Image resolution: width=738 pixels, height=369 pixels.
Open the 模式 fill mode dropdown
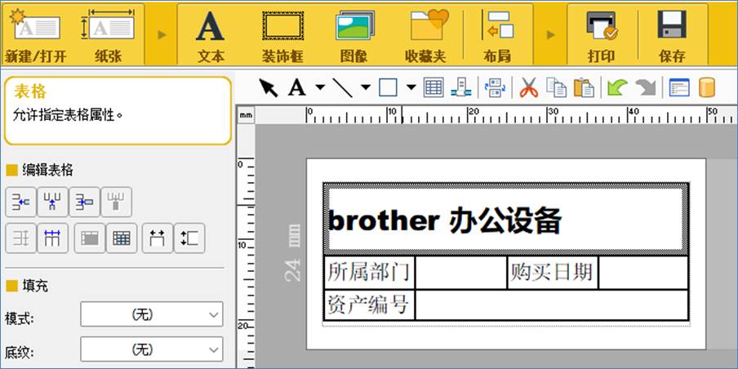point(151,314)
